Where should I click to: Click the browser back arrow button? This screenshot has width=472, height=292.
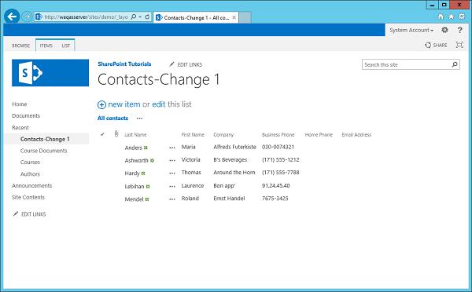[x=12, y=16]
